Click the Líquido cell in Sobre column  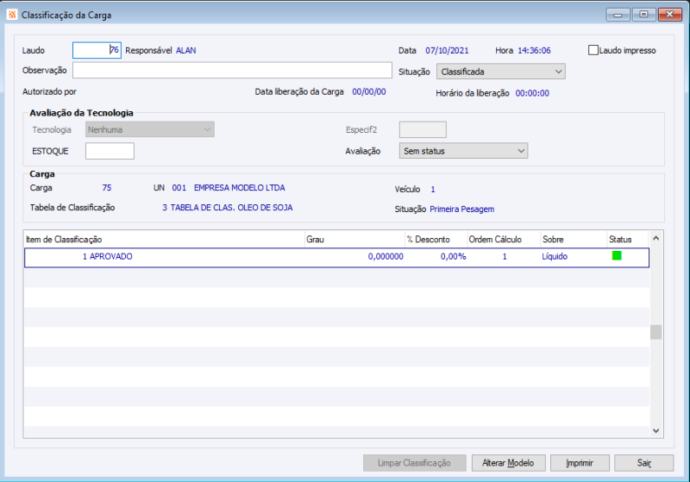555,256
